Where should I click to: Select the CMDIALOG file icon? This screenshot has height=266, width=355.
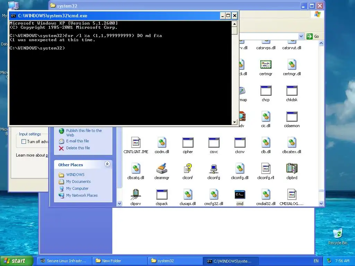(292, 195)
